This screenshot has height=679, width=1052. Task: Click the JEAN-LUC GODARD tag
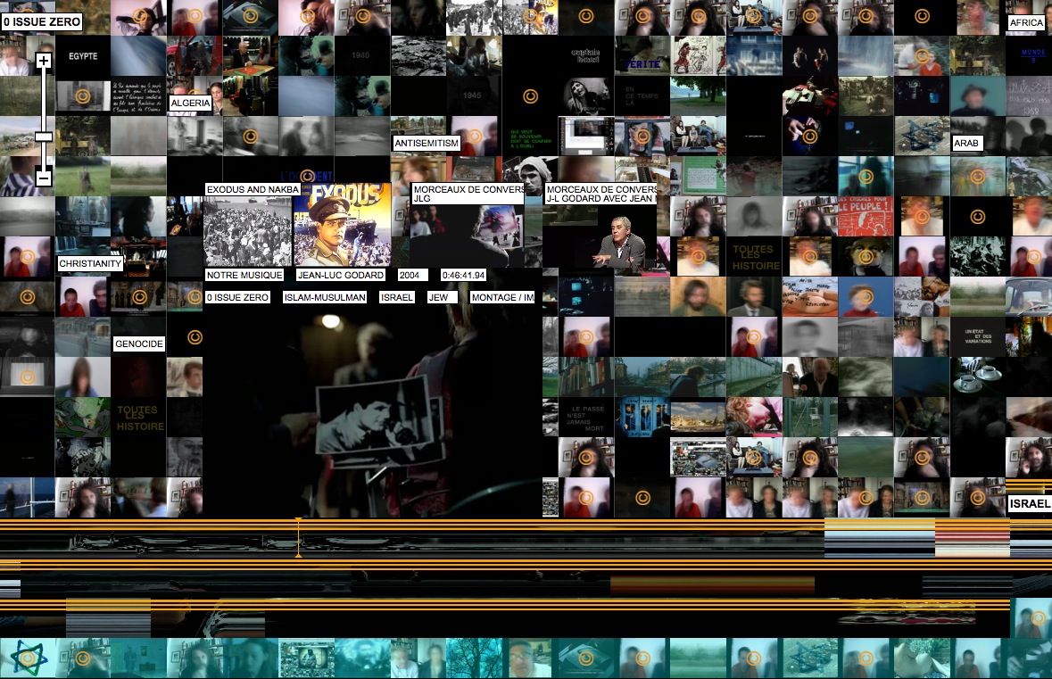coord(341,275)
